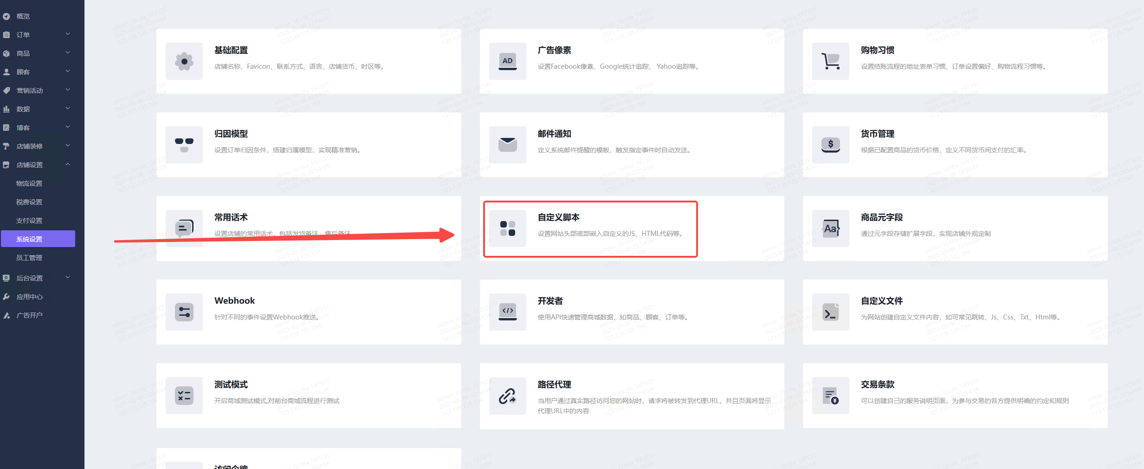Screen dimensions: 1144x469
Task: Click the 应用中心 sidebar label
Action: tap(30, 297)
